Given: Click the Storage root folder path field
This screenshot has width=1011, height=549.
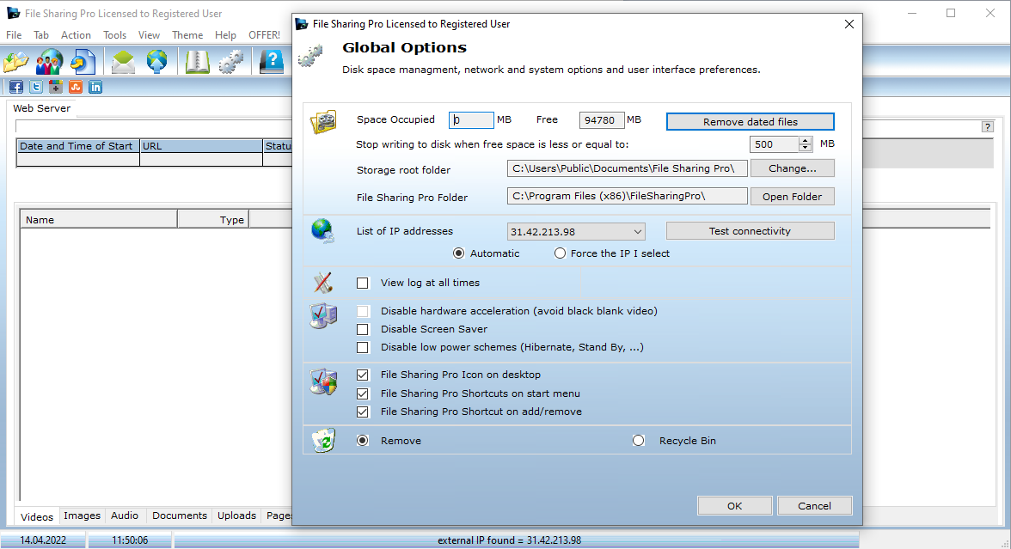Looking at the screenshot, I should coord(628,168).
